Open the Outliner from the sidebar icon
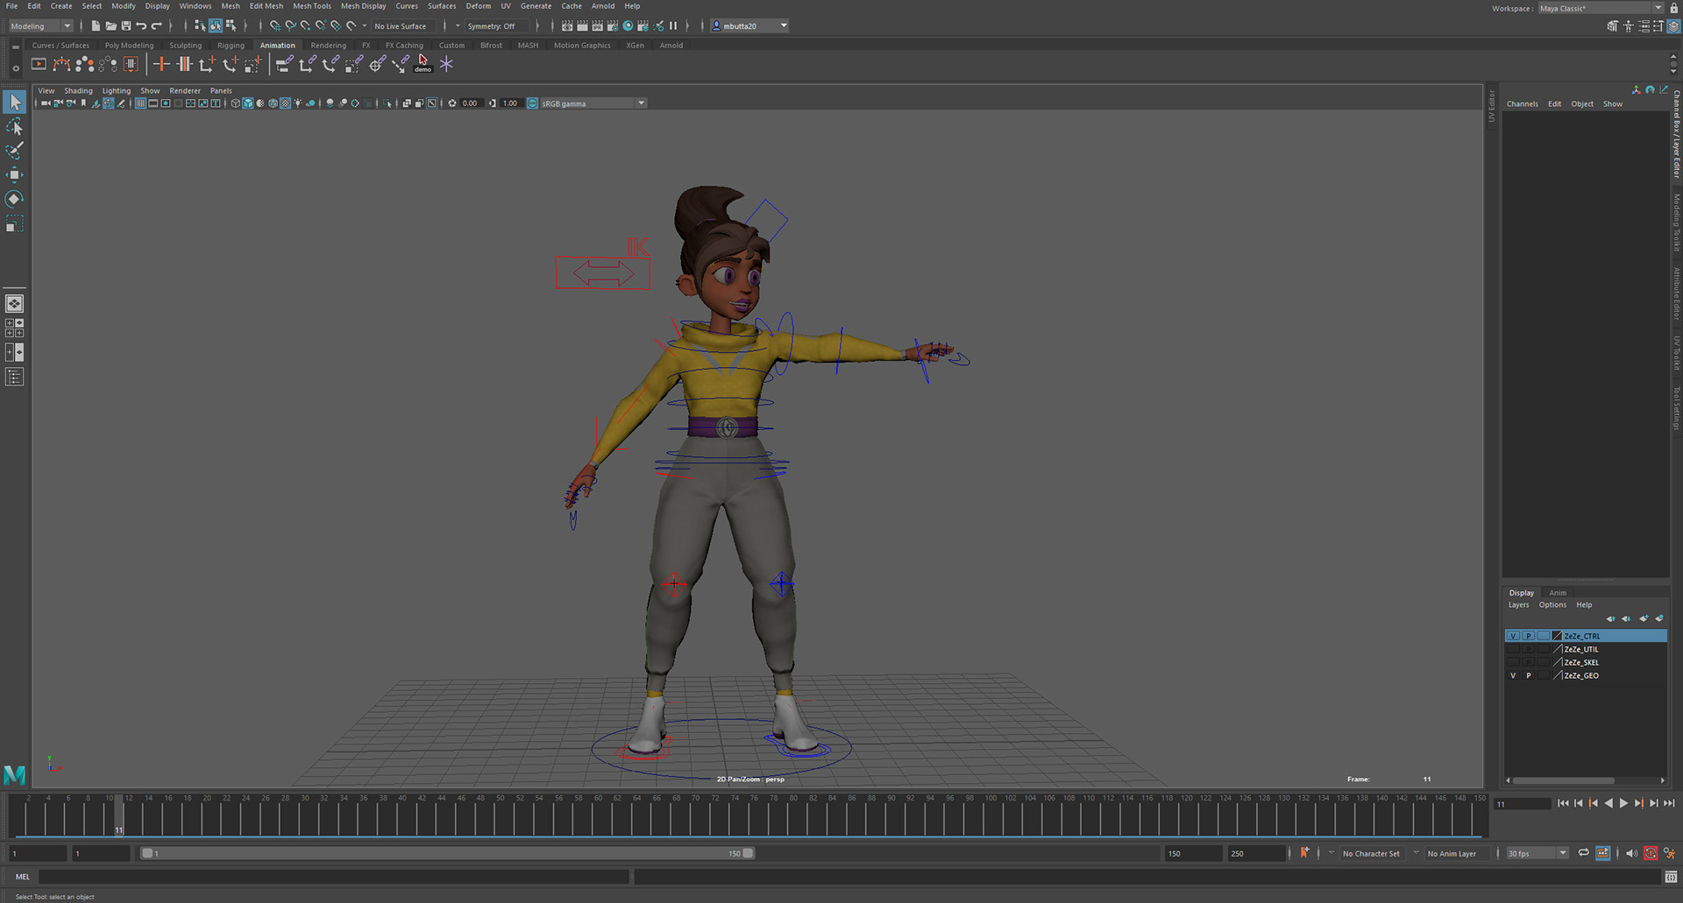This screenshot has width=1683, height=903. pyautogui.click(x=14, y=377)
